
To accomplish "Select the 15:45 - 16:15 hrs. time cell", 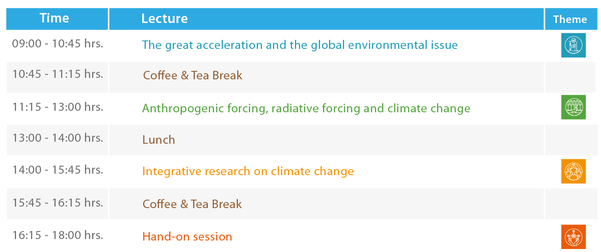I will click(58, 203).
